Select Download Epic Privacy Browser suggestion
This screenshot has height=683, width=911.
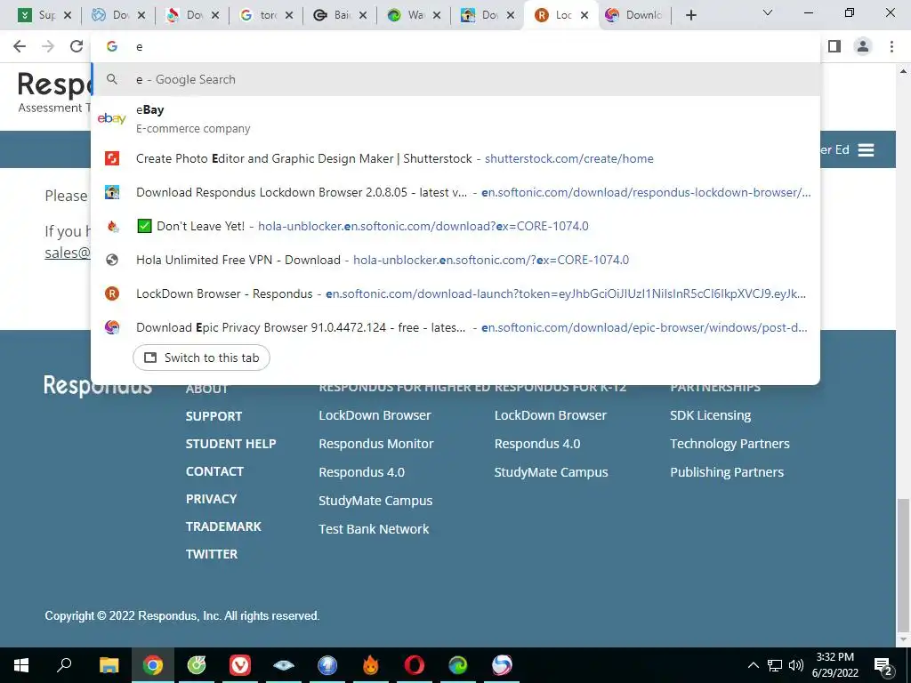pos(455,327)
